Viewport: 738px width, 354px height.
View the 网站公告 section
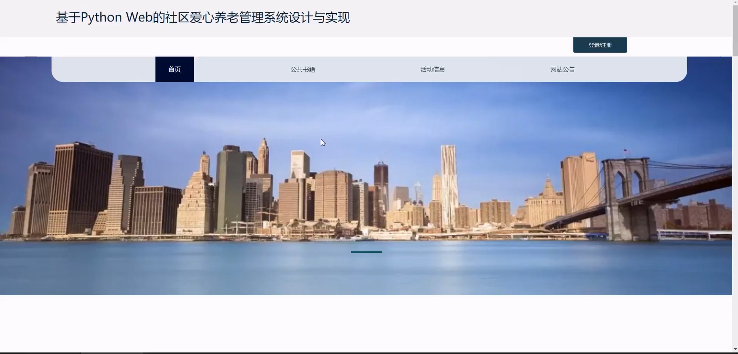pyautogui.click(x=563, y=69)
